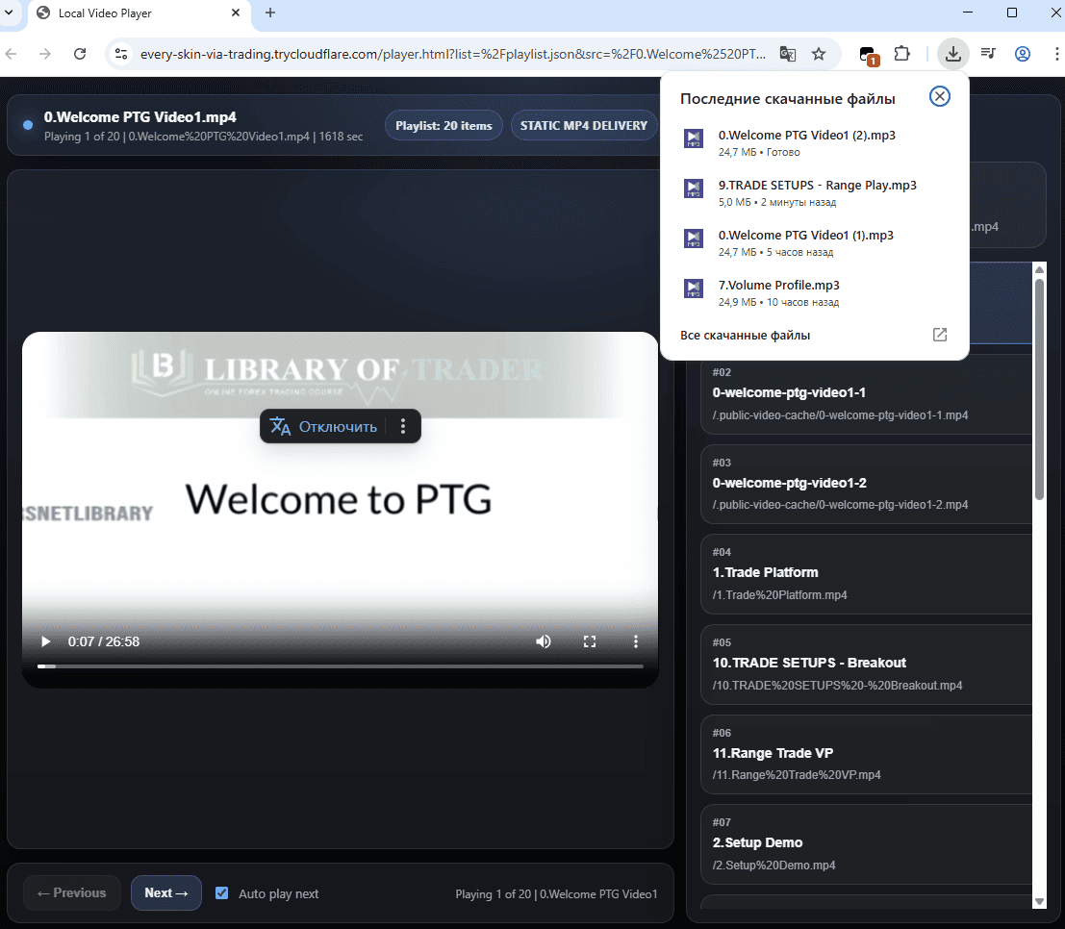Viewport: 1065px width, 929px height.
Task: Select playlist item 0-welcome-ptg-video1-1
Action: pyautogui.click(x=866, y=394)
